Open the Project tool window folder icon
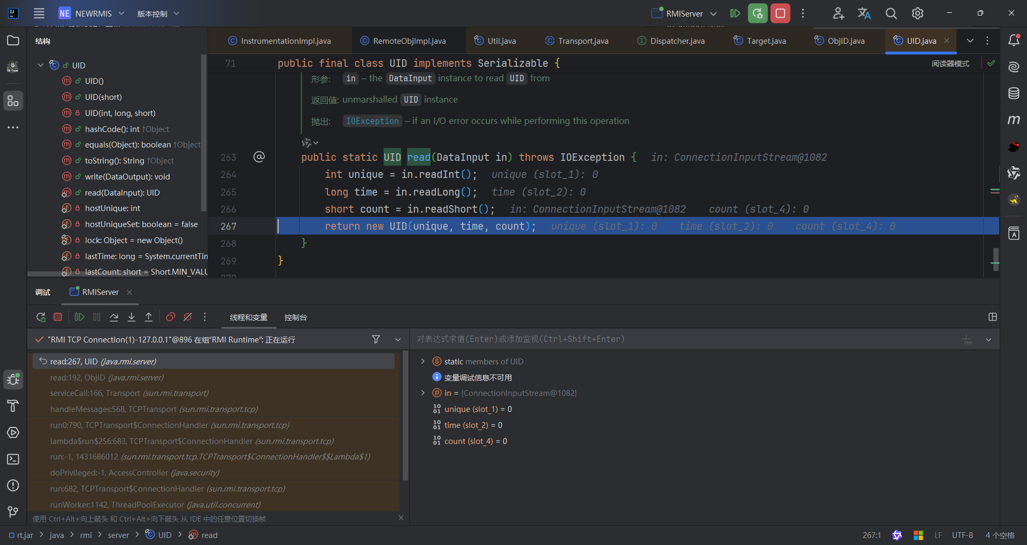 point(13,41)
